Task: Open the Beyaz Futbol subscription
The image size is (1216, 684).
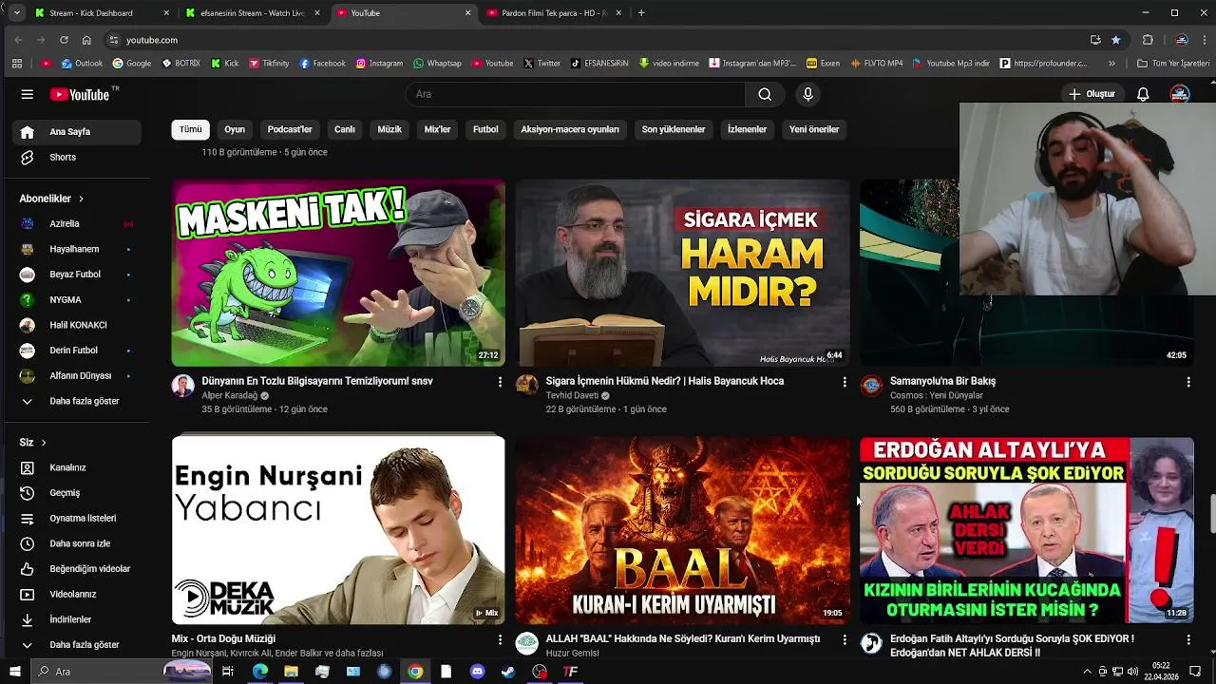Action: coord(78,275)
